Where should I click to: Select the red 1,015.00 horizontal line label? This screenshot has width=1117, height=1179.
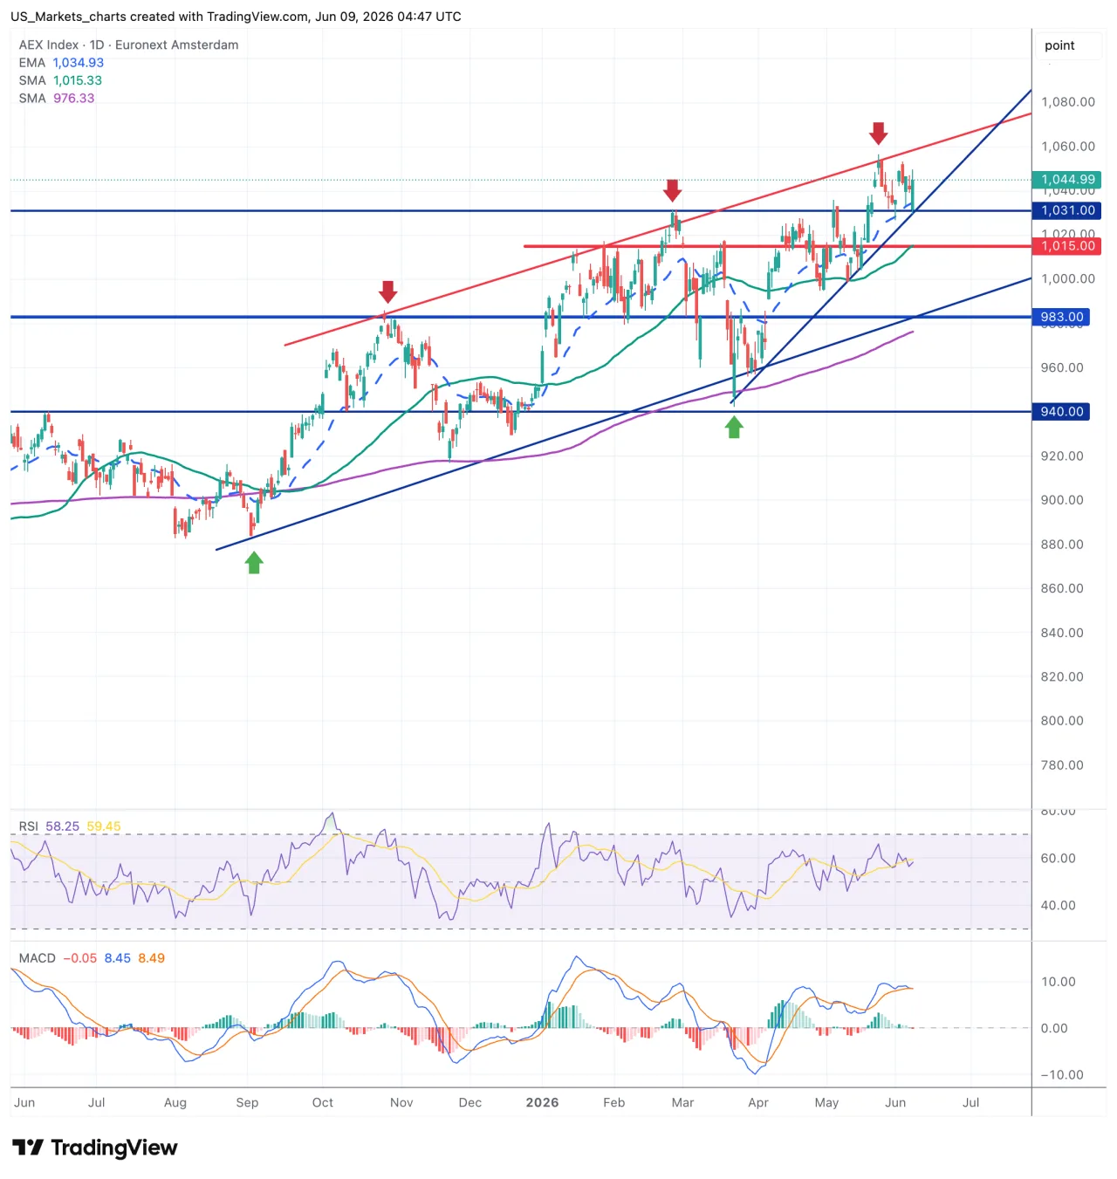1066,246
